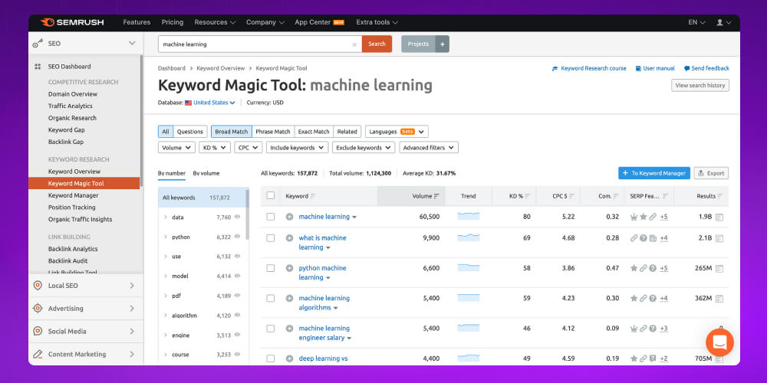Viewport: 767px width, 383px height.
Task: Sort by KD % column icon
Action: point(528,196)
